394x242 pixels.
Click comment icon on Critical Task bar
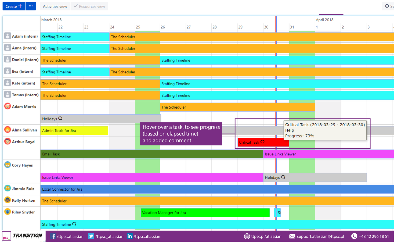tap(263, 142)
